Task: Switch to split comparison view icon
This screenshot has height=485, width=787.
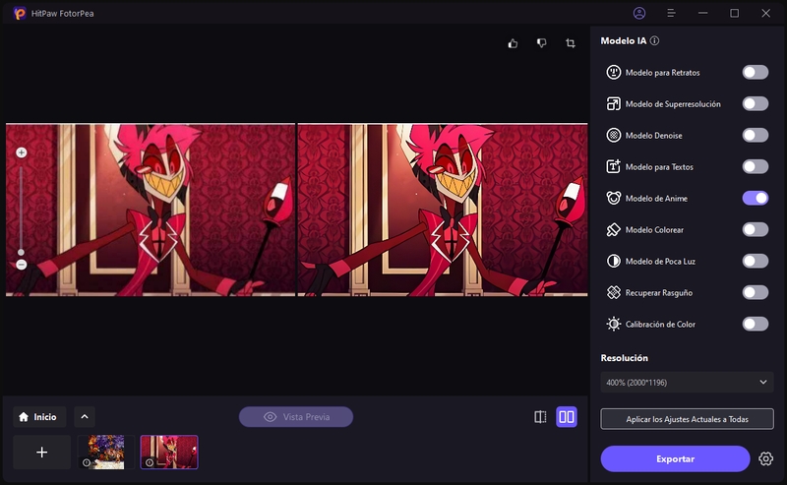Action: tap(540, 417)
